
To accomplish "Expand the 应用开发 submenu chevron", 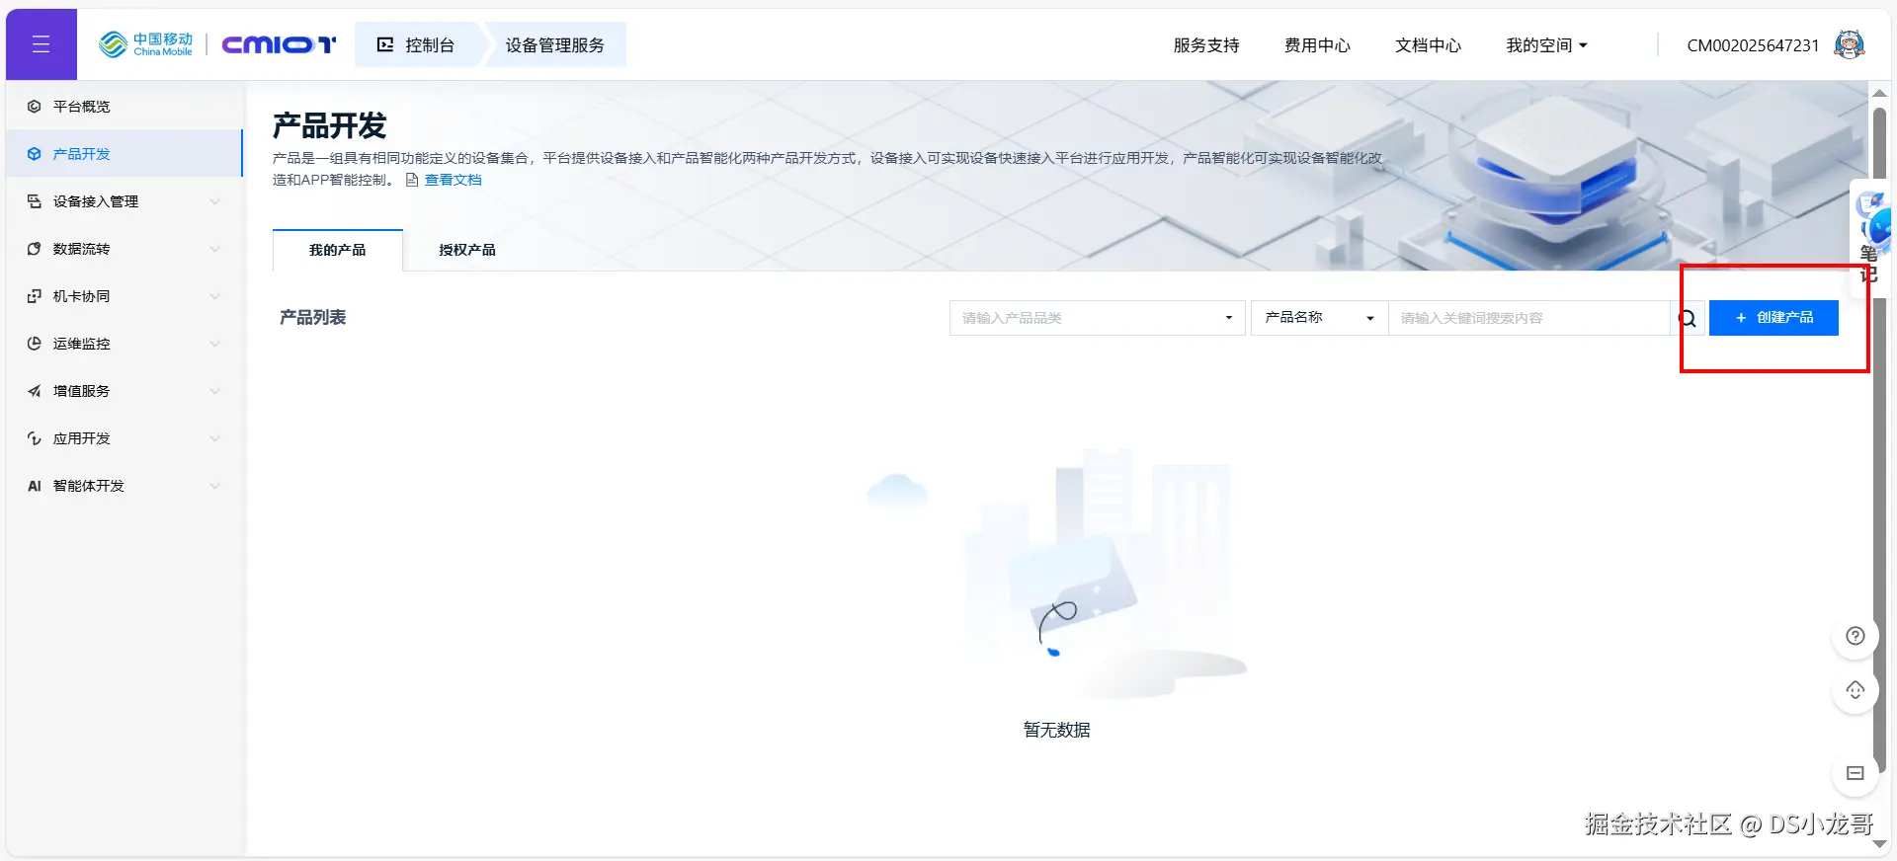I will (214, 438).
